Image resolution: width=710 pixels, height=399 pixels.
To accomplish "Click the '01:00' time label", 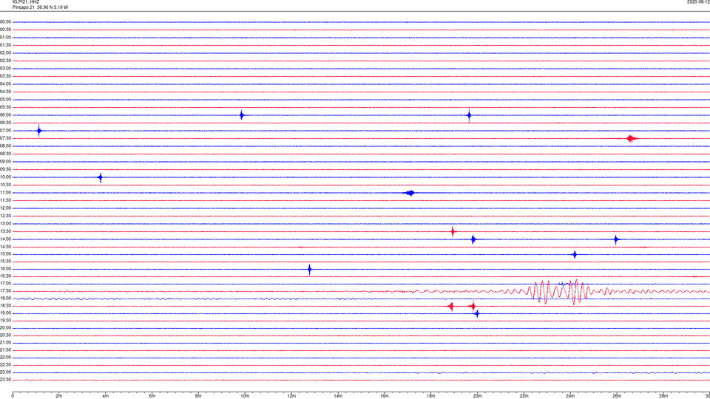I will [x=5, y=38].
